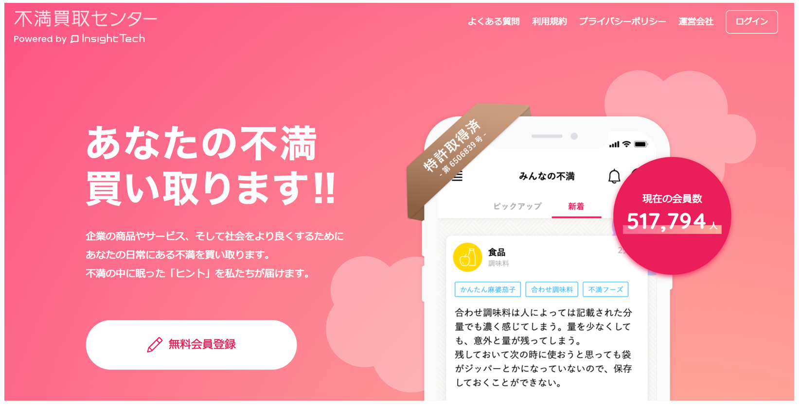Select the 新着 tab
This screenshot has width=799, height=406.
[x=576, y=206]
